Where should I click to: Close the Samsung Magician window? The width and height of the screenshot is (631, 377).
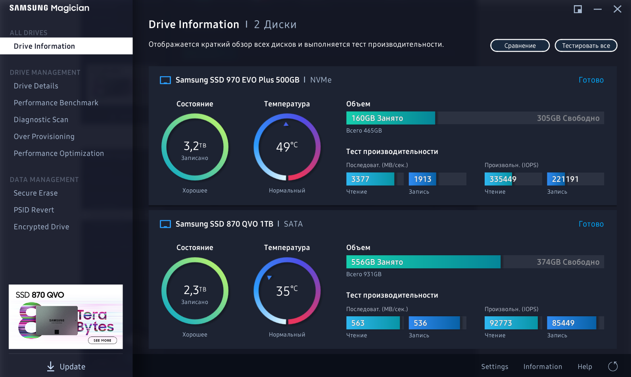618,9
